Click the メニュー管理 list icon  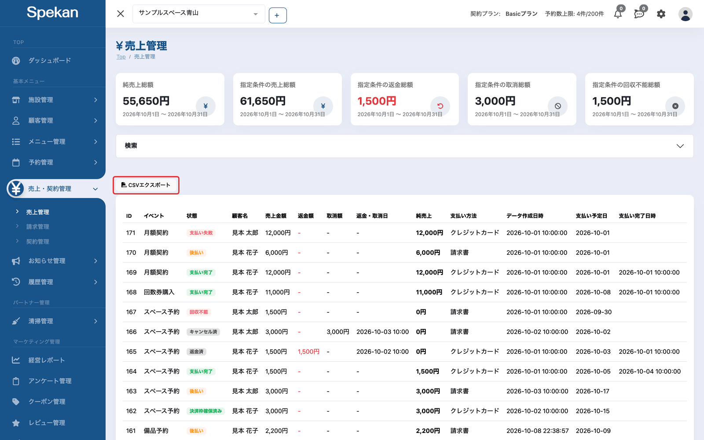(x=16, y=142)
